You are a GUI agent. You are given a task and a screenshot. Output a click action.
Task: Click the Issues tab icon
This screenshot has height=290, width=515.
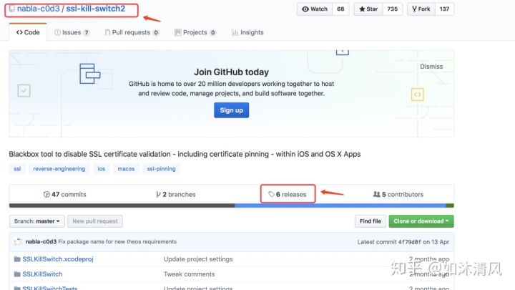pos(57,32)
